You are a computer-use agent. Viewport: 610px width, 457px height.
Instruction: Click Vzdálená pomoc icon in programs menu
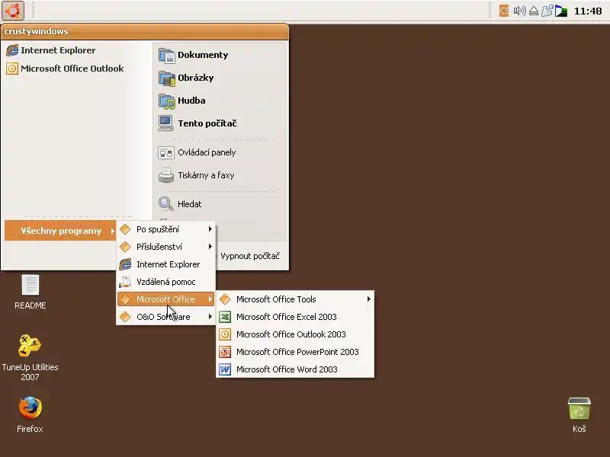(x=125, y=282)
